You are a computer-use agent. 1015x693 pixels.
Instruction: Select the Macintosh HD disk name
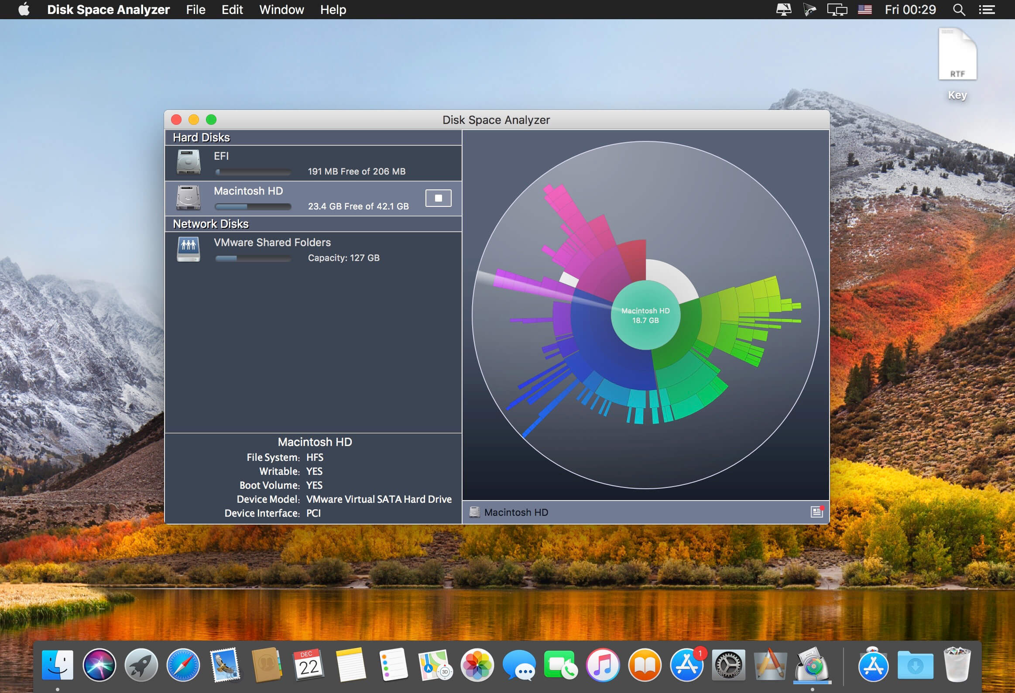click(248, 191)
